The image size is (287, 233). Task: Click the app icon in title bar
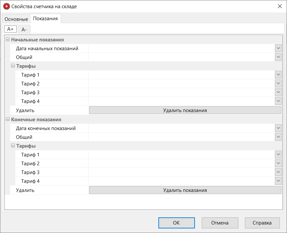coord(6,6)
